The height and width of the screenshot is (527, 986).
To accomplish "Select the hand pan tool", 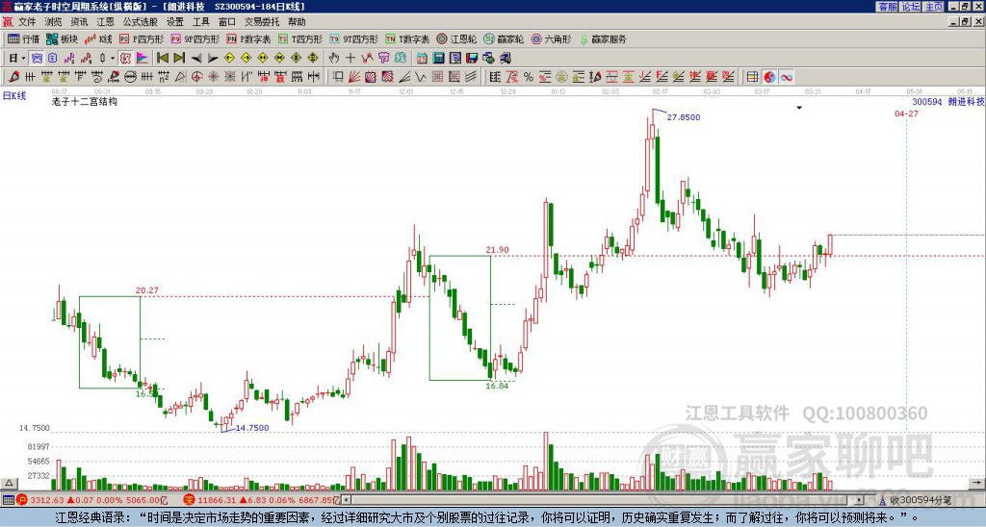I will pos(334,58).
